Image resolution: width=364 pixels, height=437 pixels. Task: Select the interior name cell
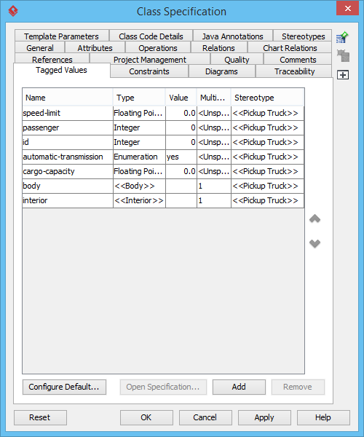[x=68, y=200]
